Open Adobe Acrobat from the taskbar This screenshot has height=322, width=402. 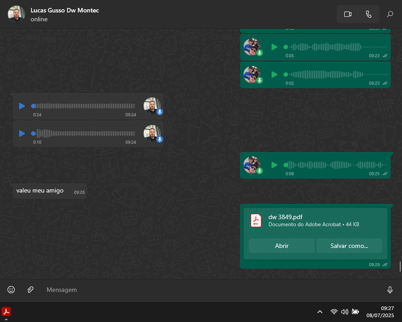coord(6,311)
